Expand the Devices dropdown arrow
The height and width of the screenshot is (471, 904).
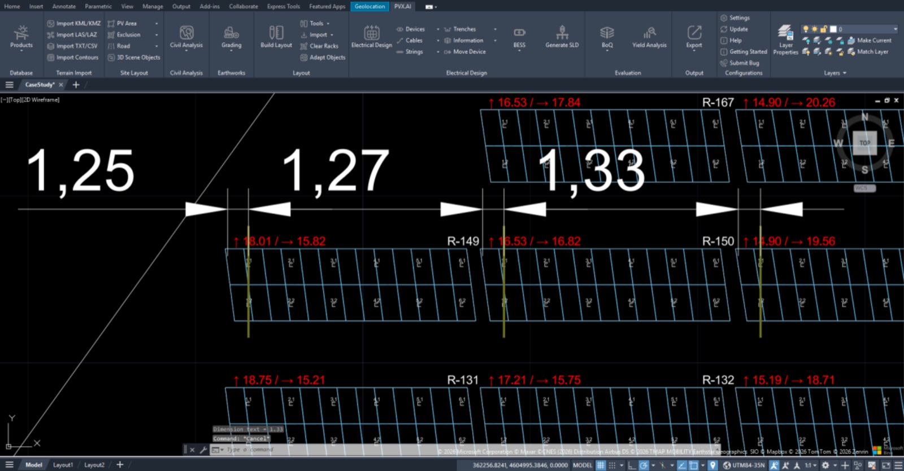click(438, 29)
